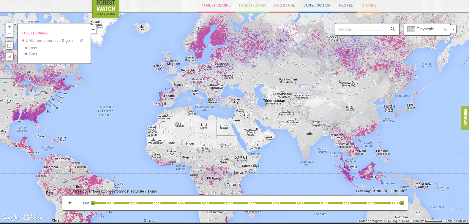Select the Forest Use tab
The height and width of the screenshot is (224, 469).
tap(284, 5)
